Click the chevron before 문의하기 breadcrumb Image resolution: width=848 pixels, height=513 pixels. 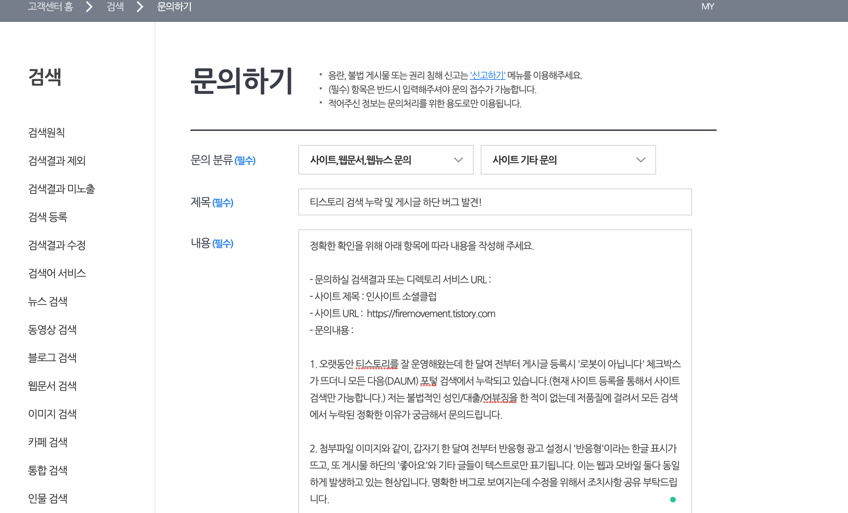point(140,7)
